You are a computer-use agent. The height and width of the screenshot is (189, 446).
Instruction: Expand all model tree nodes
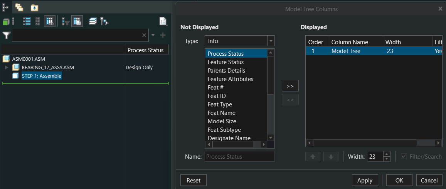click(27, 22)
